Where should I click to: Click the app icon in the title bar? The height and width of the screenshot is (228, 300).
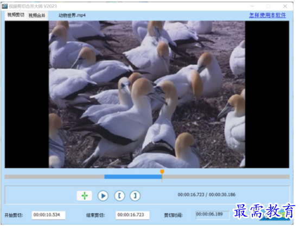(x=4, y=6)
